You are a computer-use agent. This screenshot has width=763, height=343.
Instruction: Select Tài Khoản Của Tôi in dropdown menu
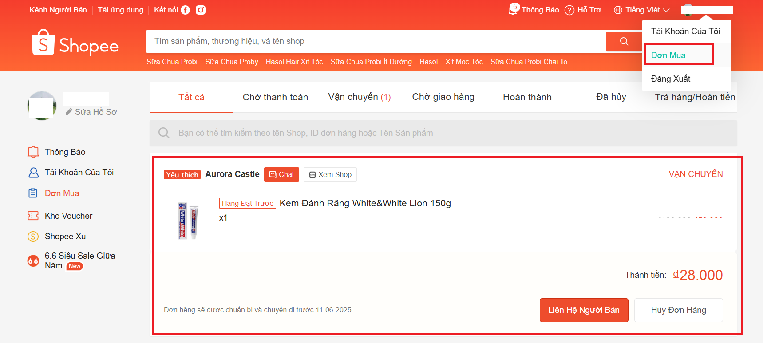coord(685,31)
